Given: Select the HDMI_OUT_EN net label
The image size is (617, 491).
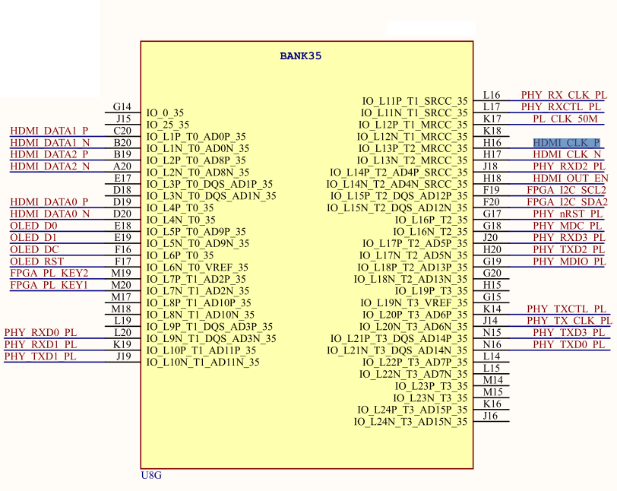Looking at the screenshot, I should [571, 178].
